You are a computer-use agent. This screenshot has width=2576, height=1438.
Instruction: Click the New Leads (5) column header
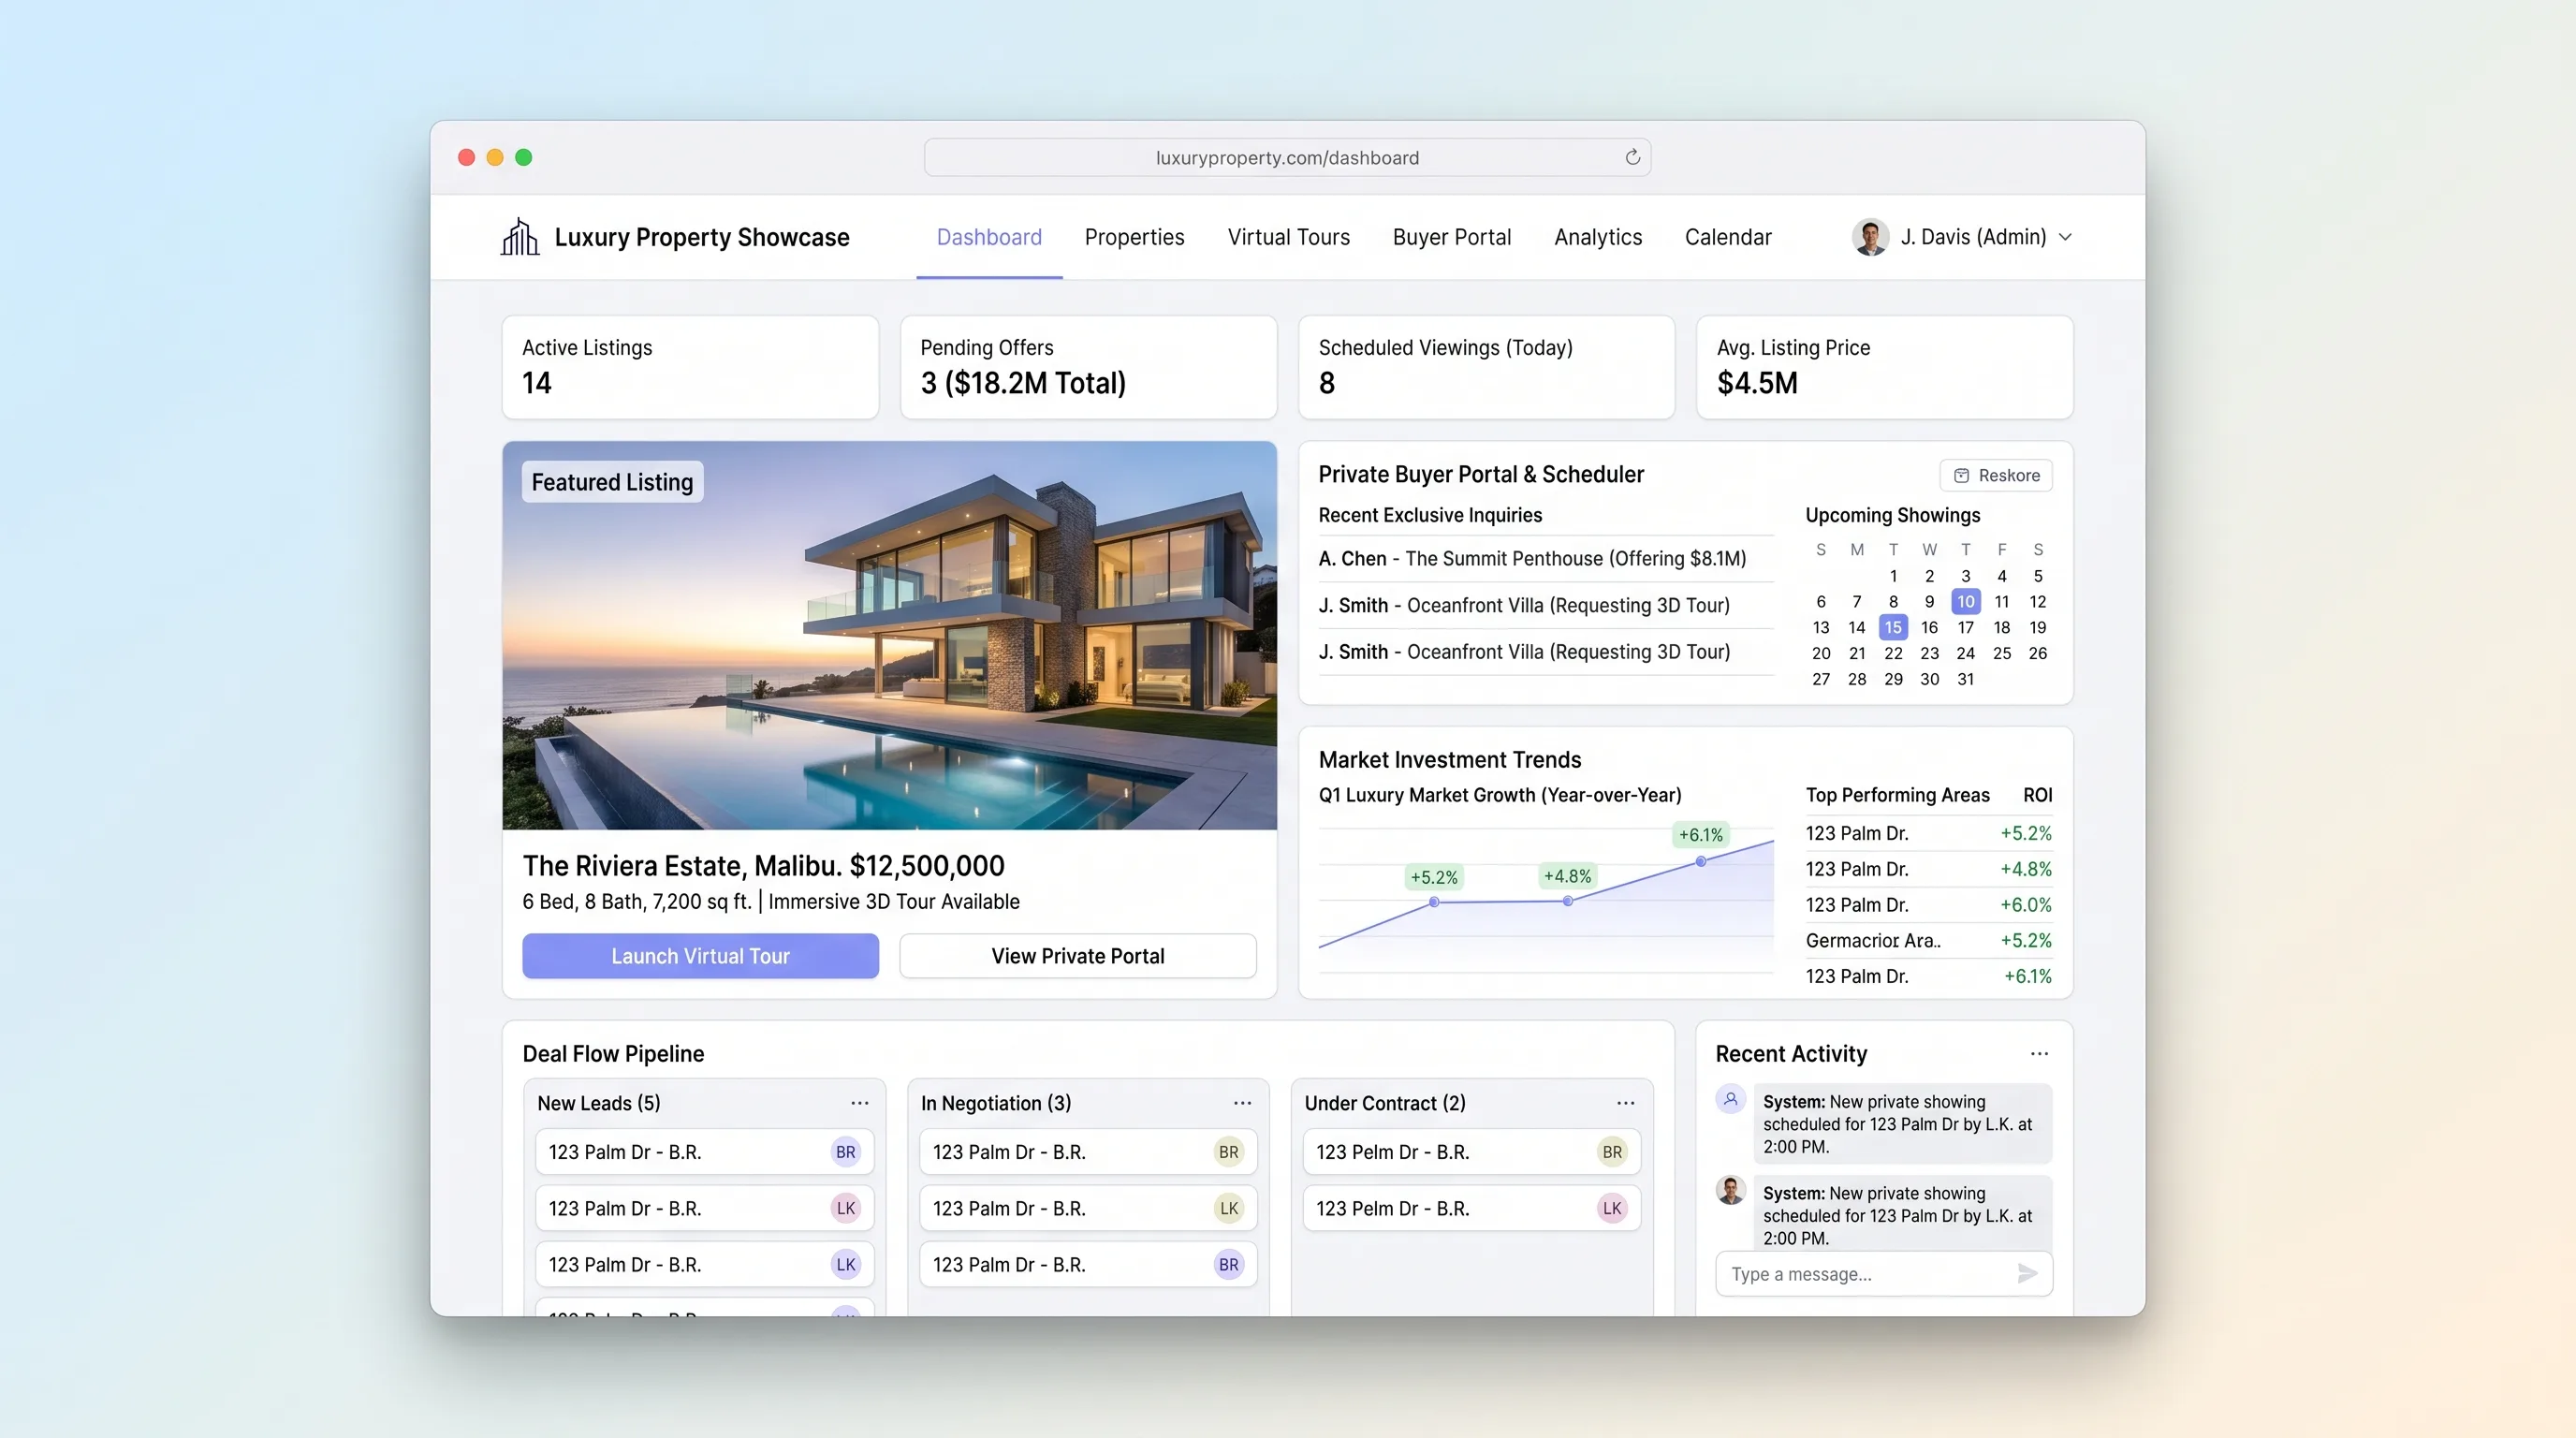coord(598,1103)
